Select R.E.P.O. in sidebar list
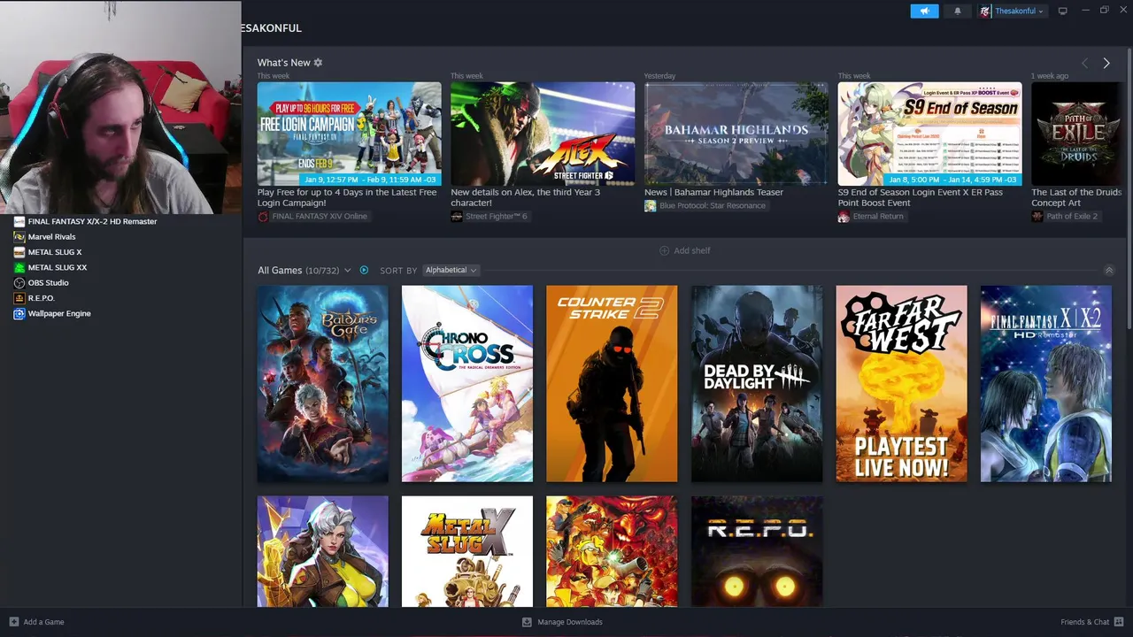This screenshot has width=1133, height=637. point(120,298)
